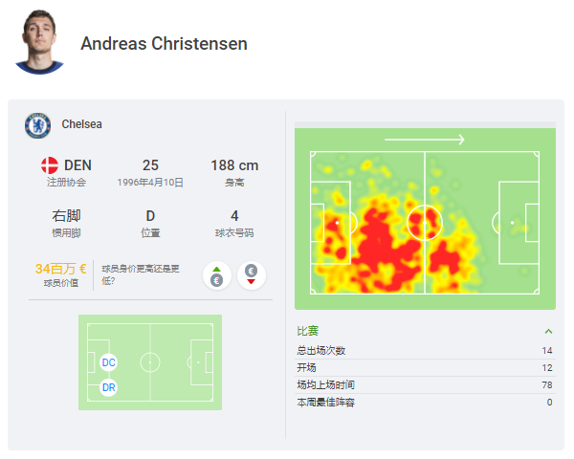Click the Andreas Christensen name heading
The width and height of the screenshot is (574, 459).
coord(164,44)
